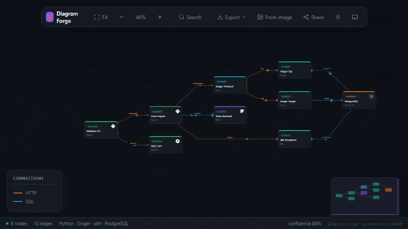The image size is (408, 229).
Task: Click the presentation screen icon in toolbar
Action: [x=355, y=17]
